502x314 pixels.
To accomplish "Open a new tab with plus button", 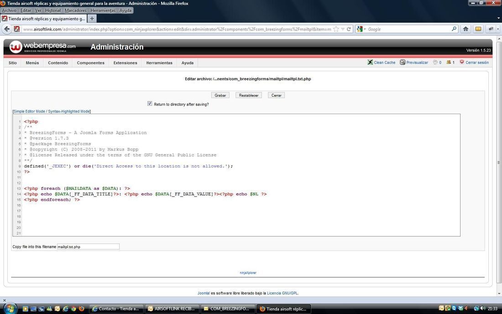I will pos(92,19).
